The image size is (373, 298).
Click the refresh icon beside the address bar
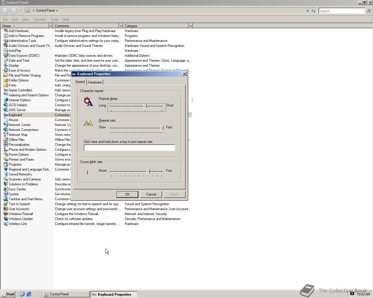pyautogui.click(x=314, y=11)
